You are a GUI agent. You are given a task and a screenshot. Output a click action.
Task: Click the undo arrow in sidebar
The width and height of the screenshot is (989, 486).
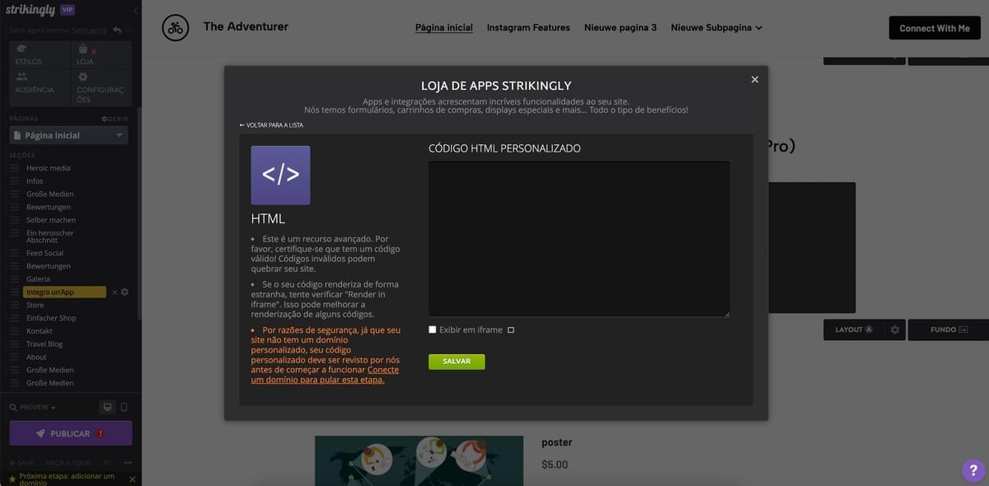tap(117, 30)
